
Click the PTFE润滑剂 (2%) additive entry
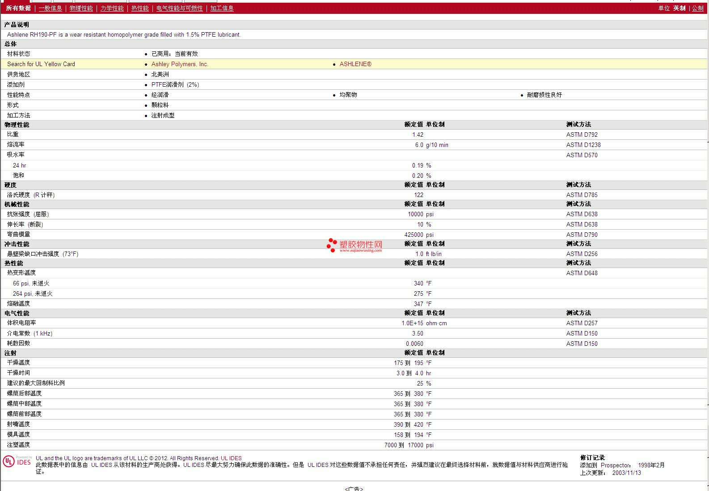(x=175, y=84)
